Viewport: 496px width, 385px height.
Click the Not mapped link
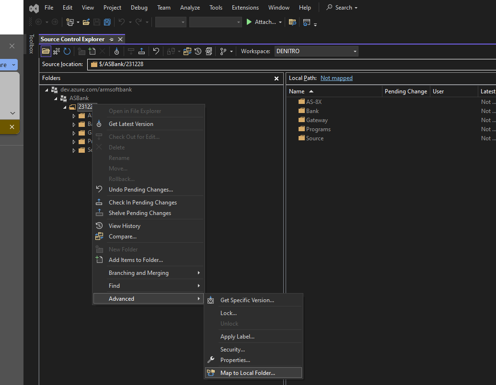pos(337,78)
